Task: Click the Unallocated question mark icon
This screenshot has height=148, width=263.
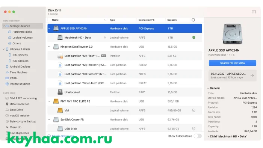Action: 60,92
